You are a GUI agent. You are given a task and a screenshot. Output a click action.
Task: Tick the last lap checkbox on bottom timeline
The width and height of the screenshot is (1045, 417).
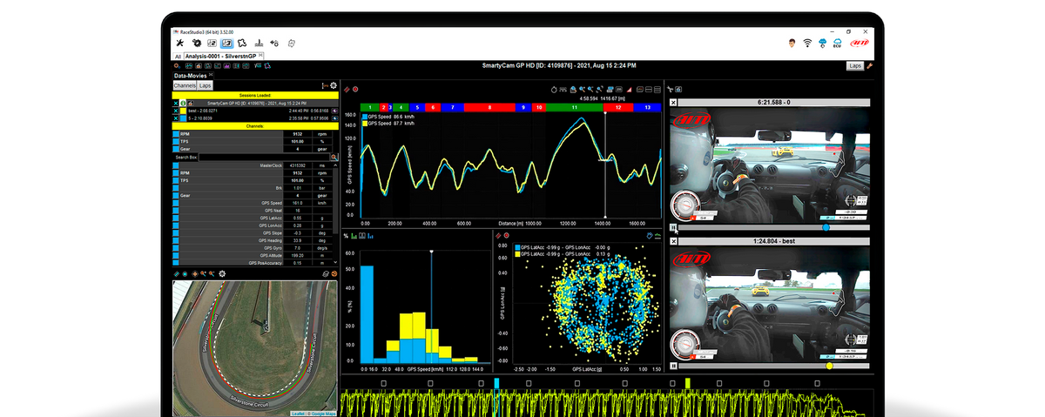(x=817, y=383)
